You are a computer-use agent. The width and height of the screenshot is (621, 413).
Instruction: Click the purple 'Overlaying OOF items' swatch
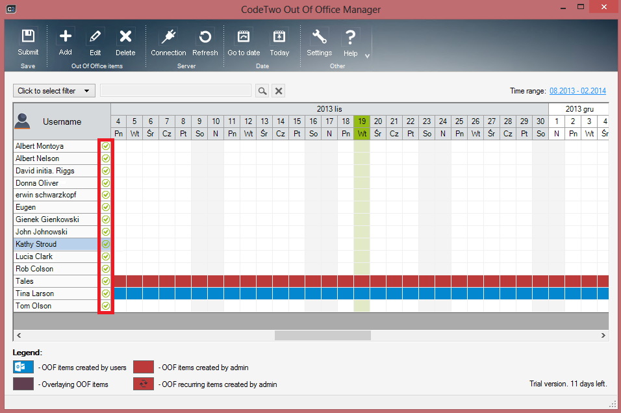coord(23,384)
